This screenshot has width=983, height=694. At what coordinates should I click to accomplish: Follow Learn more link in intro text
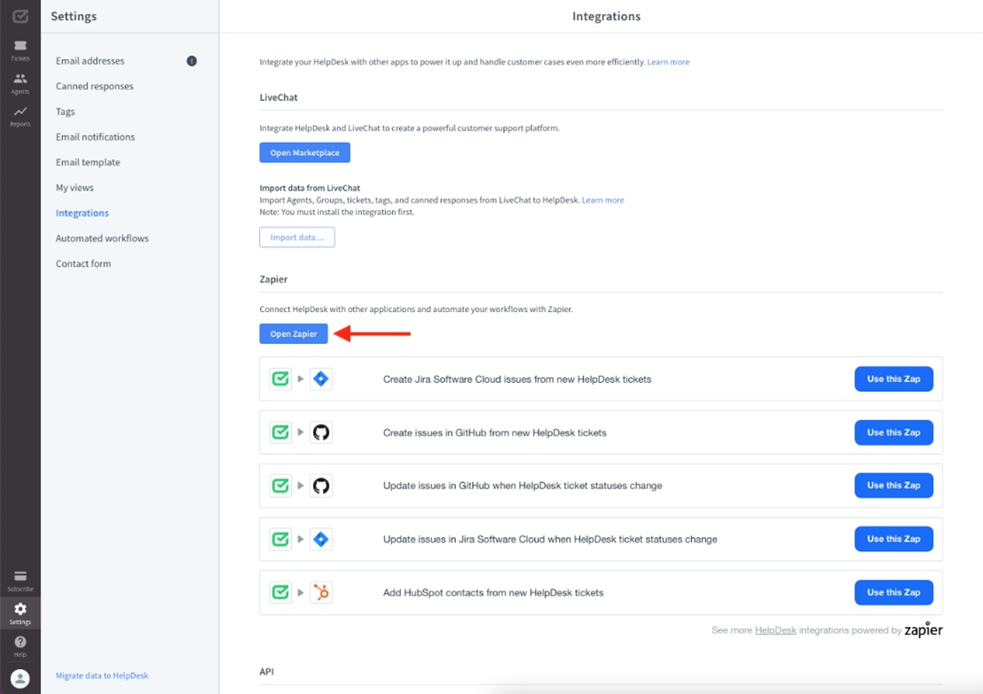point(668,62)
